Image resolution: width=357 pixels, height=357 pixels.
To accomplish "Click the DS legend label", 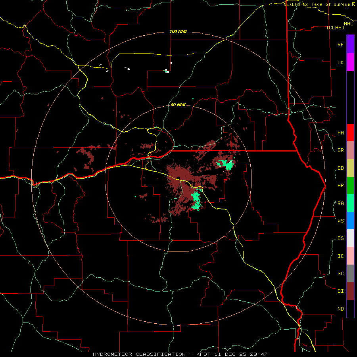I will pyautogui.click(x=340, y=238).
